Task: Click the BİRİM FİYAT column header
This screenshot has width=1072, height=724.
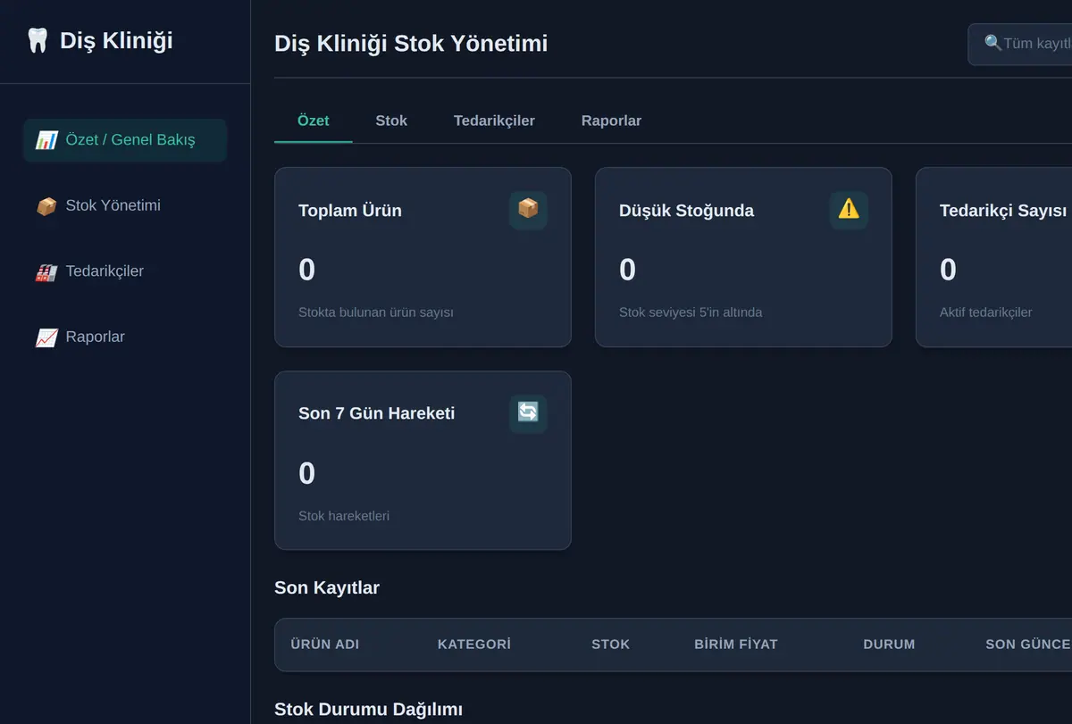Action: click(x=736, y=645)
